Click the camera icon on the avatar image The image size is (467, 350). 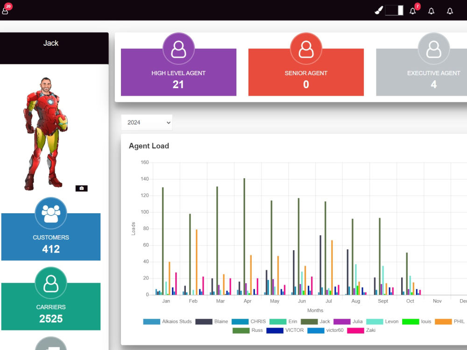[82, 188]
